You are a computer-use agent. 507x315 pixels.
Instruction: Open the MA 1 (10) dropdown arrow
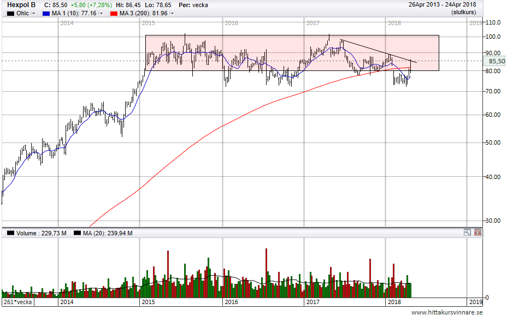click(x=101, y=13)
